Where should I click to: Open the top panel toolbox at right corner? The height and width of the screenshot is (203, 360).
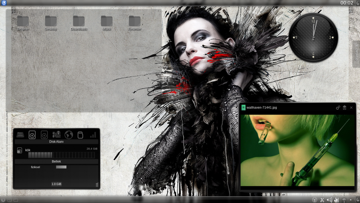[358, 3]
